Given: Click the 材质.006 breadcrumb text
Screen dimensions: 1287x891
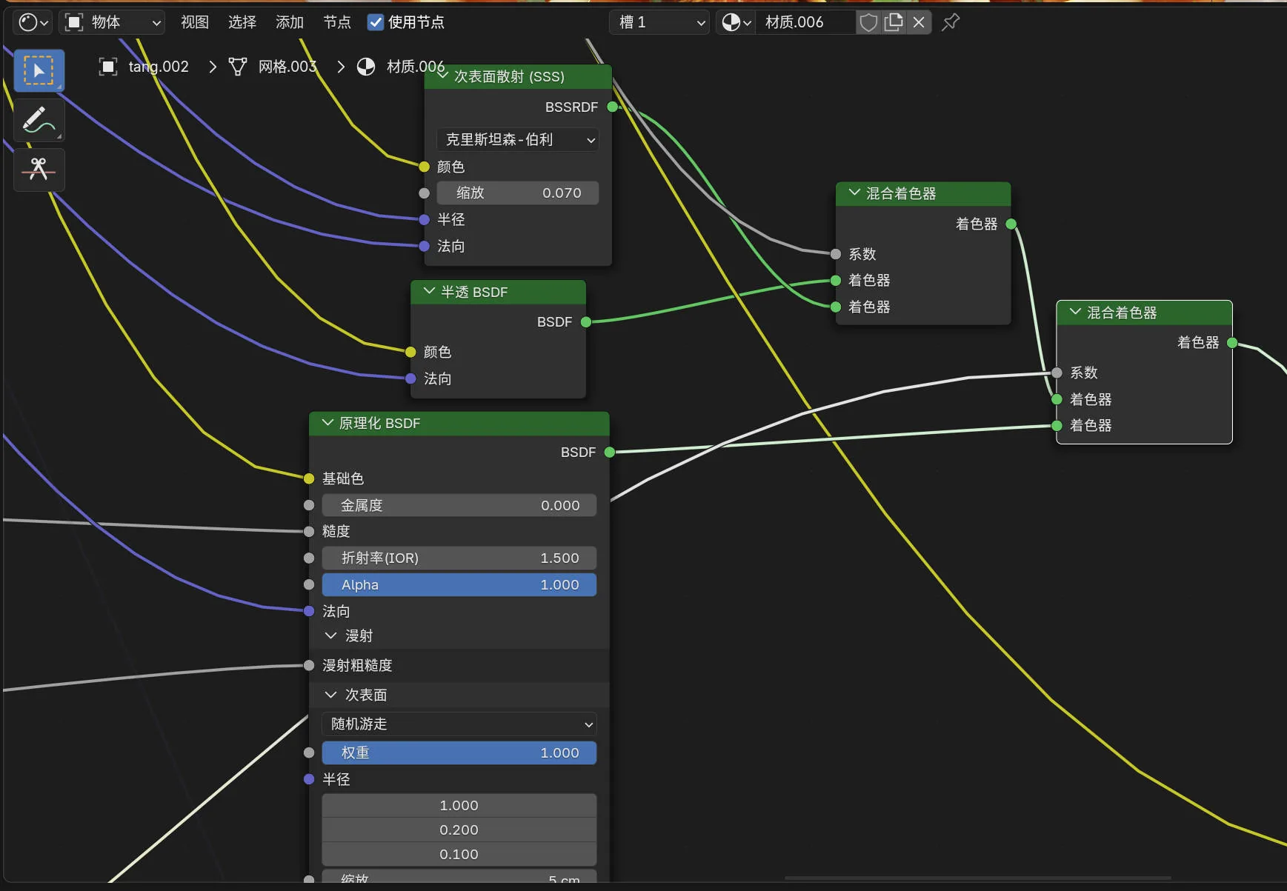Looking at the screenshot, I should pos(416,67).
